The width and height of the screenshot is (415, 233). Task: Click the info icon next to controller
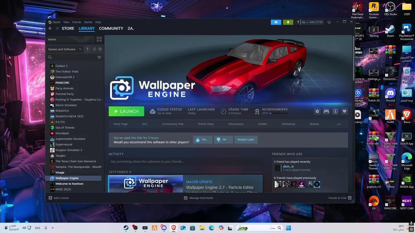click(x=335, y=111)
